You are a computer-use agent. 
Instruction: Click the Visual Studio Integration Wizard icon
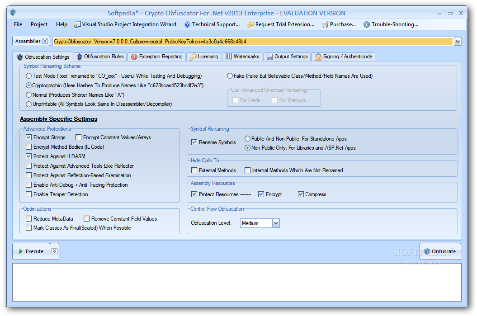pos(77,24)
